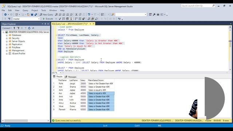
Task: Select the 'Rohit' FirstName cell
Action: click(x=63, y=84)
